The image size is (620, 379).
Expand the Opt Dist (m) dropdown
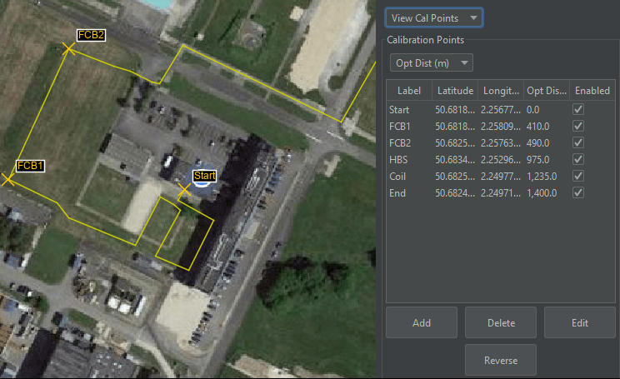[431, 63]
